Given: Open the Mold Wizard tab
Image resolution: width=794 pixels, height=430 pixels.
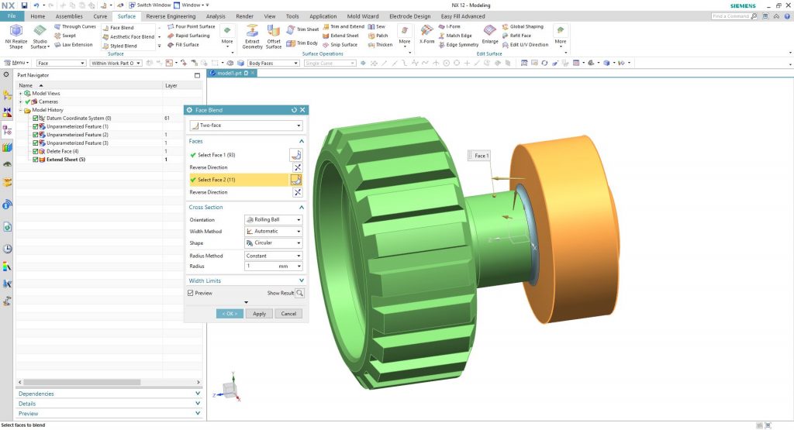Looking at the screenshot, I should click(361, 16).
